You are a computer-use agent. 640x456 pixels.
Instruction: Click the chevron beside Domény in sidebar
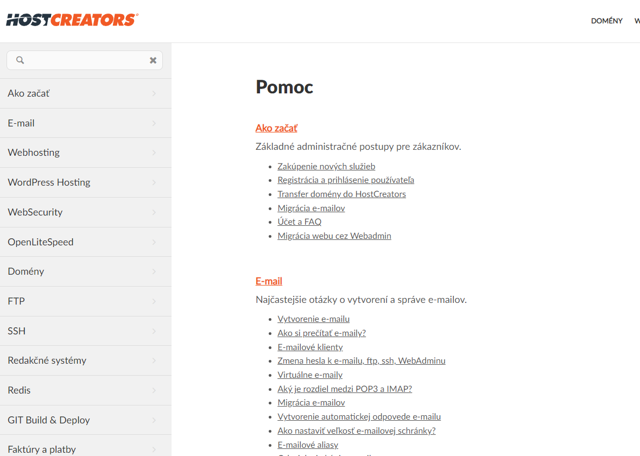click(x=154, y=271)
